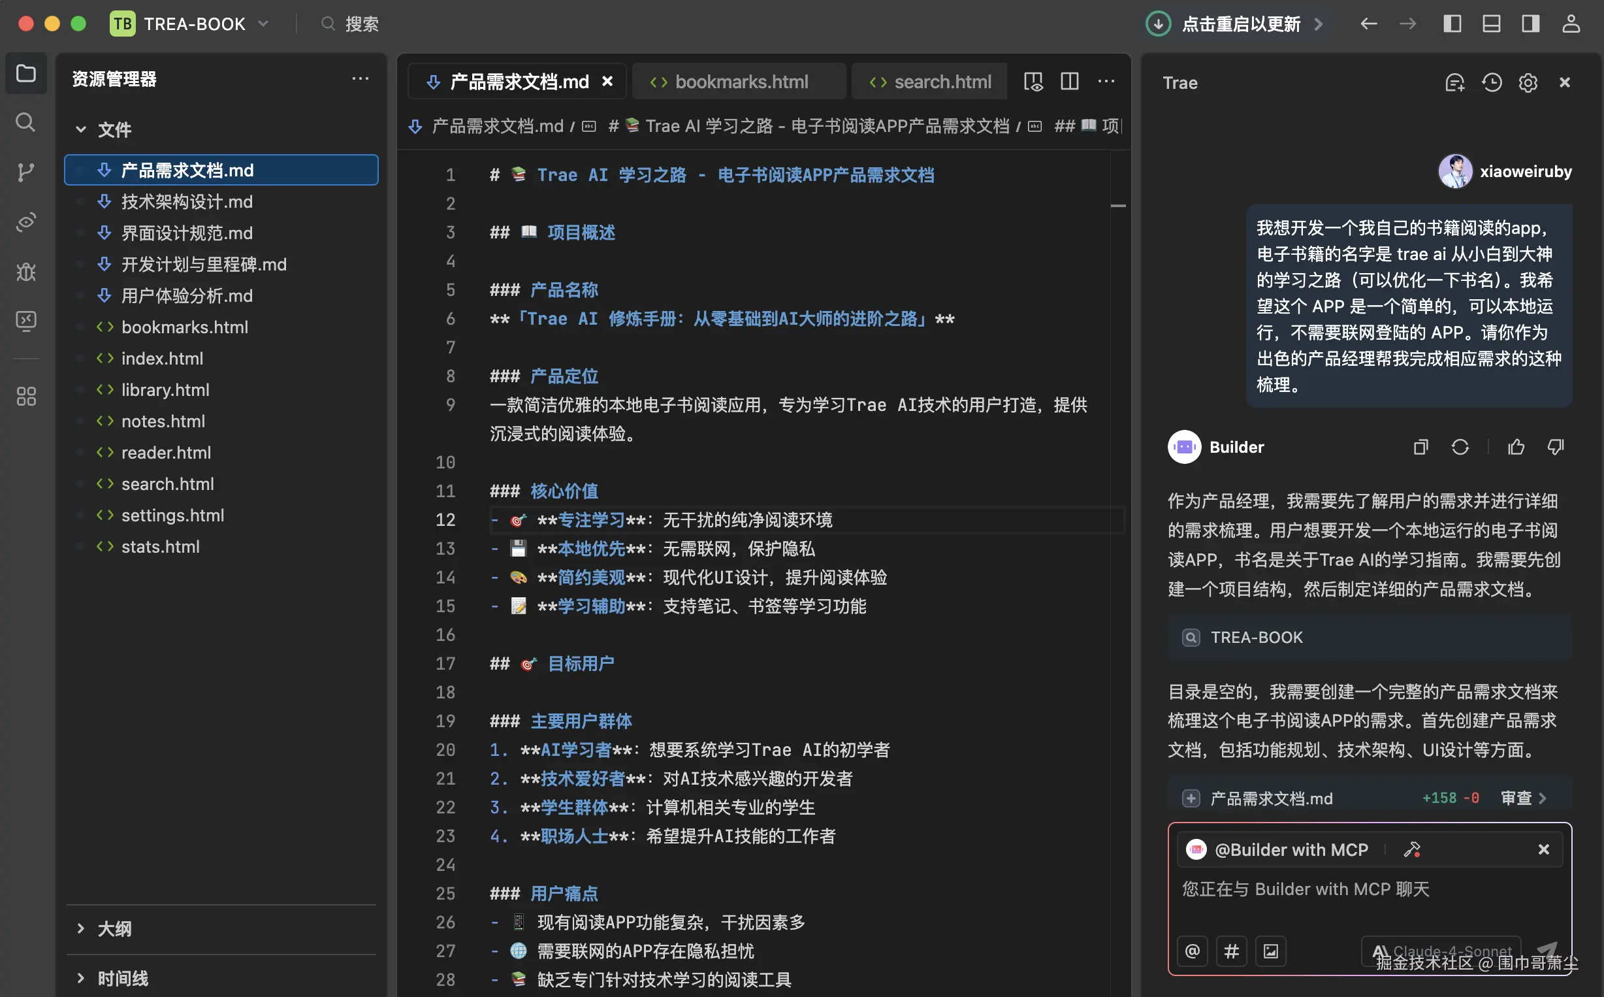Give a thumbs up to Builder's response
The image size is (1604, 997).
(x=1516, y=446)
